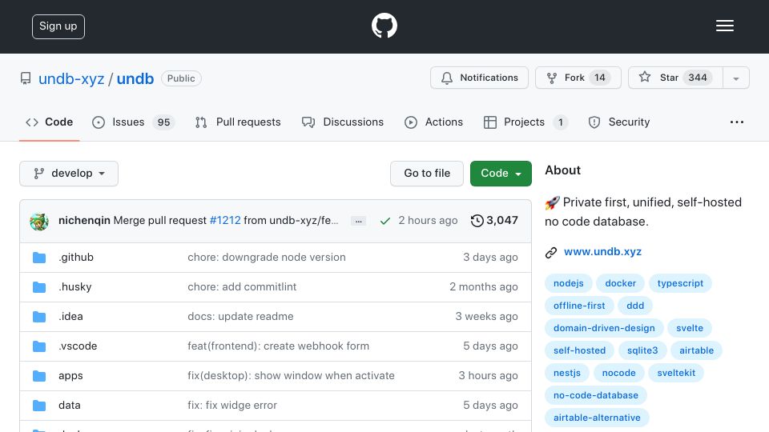The image size is (769, 432).
Task: Click the airtable topic tag
Action: coord(696,350)
